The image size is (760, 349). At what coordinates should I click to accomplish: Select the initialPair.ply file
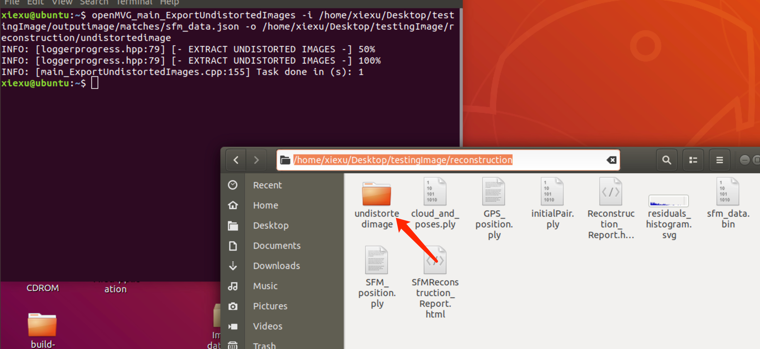point(552,192)
